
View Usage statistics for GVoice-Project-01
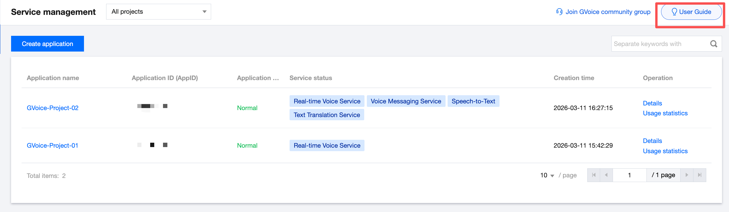click(665, 151)
